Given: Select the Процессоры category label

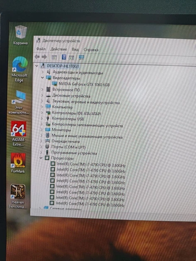Looking at the screenshot, I should (x=62, y=158).
